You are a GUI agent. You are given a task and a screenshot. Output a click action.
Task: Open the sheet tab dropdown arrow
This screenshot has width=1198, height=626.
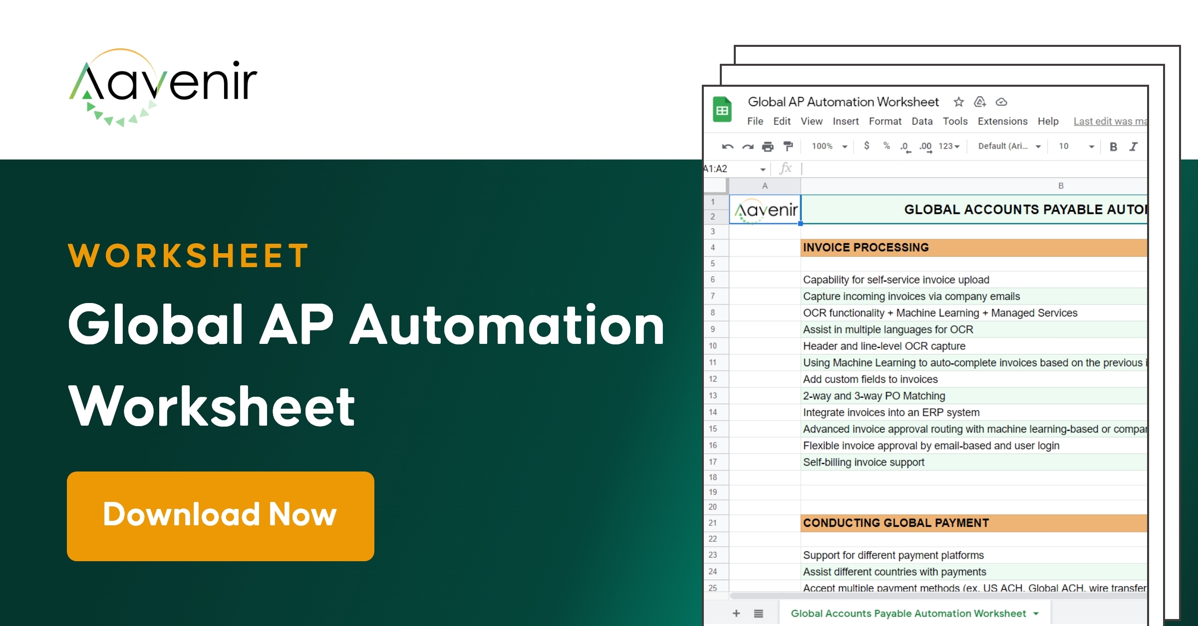1036,614
